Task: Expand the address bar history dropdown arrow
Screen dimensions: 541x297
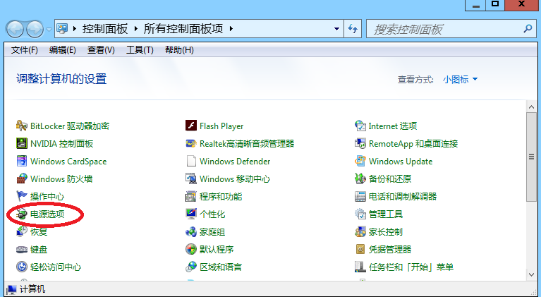Action: click(x=336, y=30)
